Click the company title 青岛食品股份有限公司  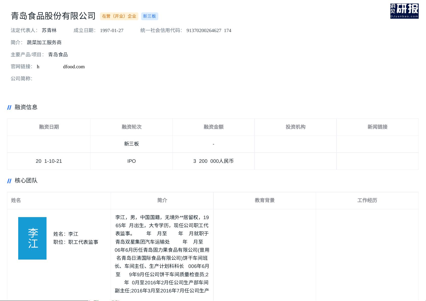(53, 16)
